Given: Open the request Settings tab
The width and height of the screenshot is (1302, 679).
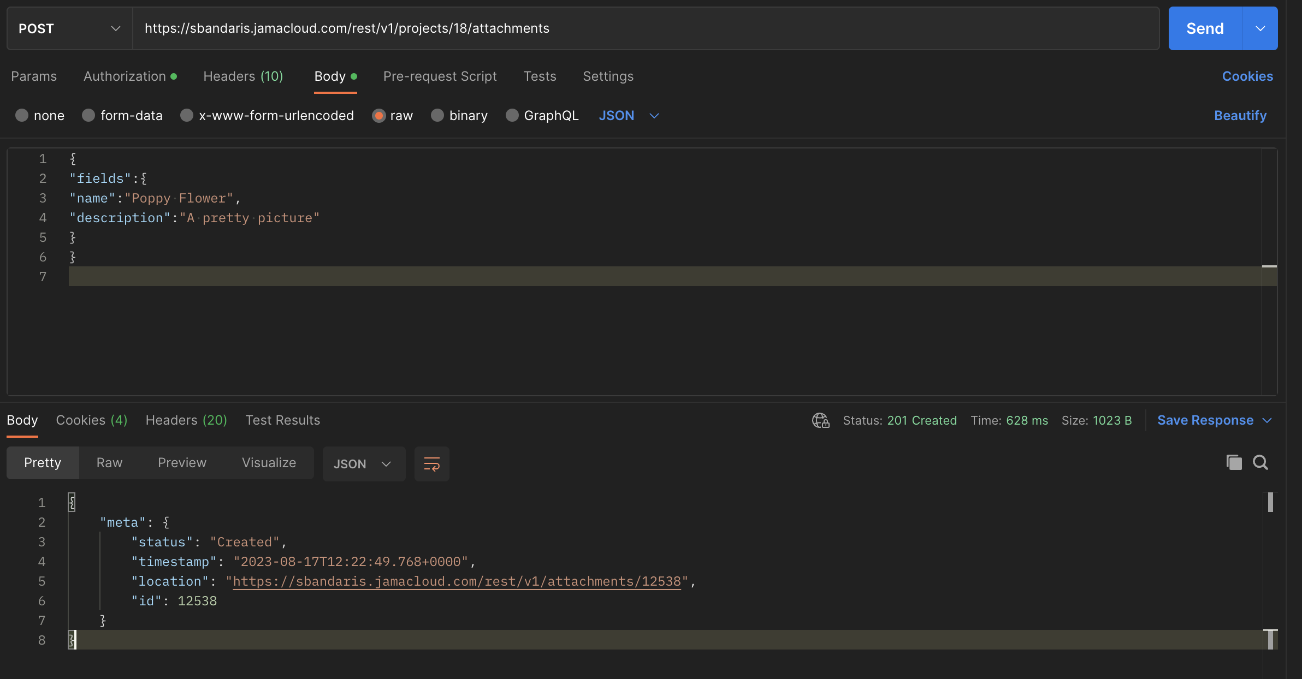Looking at the screenshot, I should pyautogui.click(x=608, y=76).
